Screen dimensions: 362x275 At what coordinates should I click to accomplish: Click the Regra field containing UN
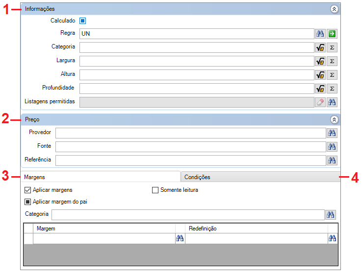coord(197,34)
